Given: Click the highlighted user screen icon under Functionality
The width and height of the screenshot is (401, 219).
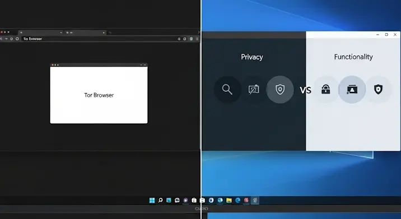Looking at the screenshot, I should click(x=352, y=90).
